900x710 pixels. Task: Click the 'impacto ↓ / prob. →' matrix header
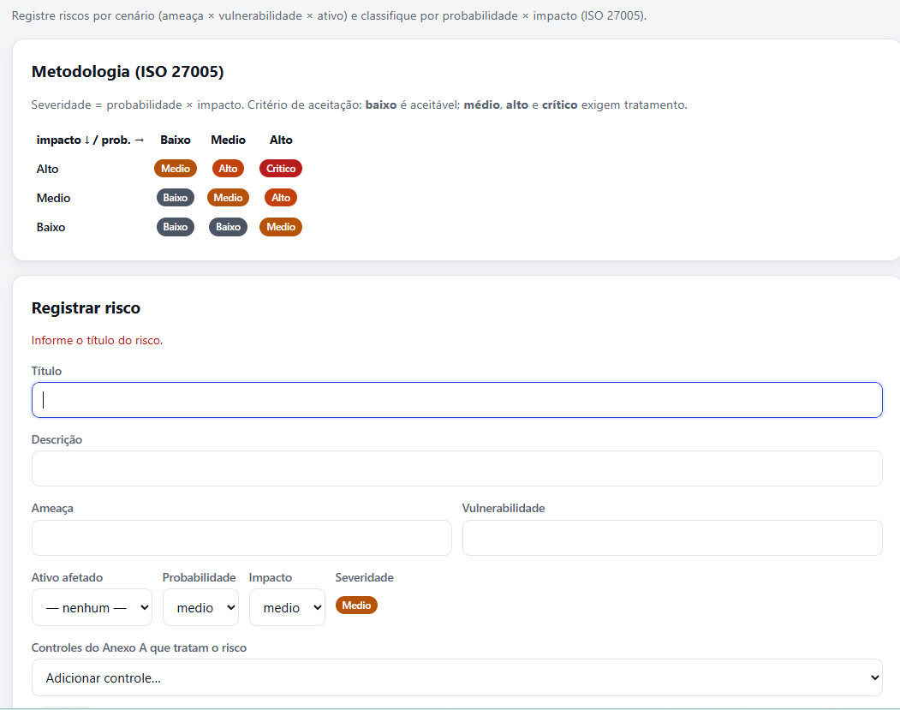pyautogui.click(x=90, y=140)
